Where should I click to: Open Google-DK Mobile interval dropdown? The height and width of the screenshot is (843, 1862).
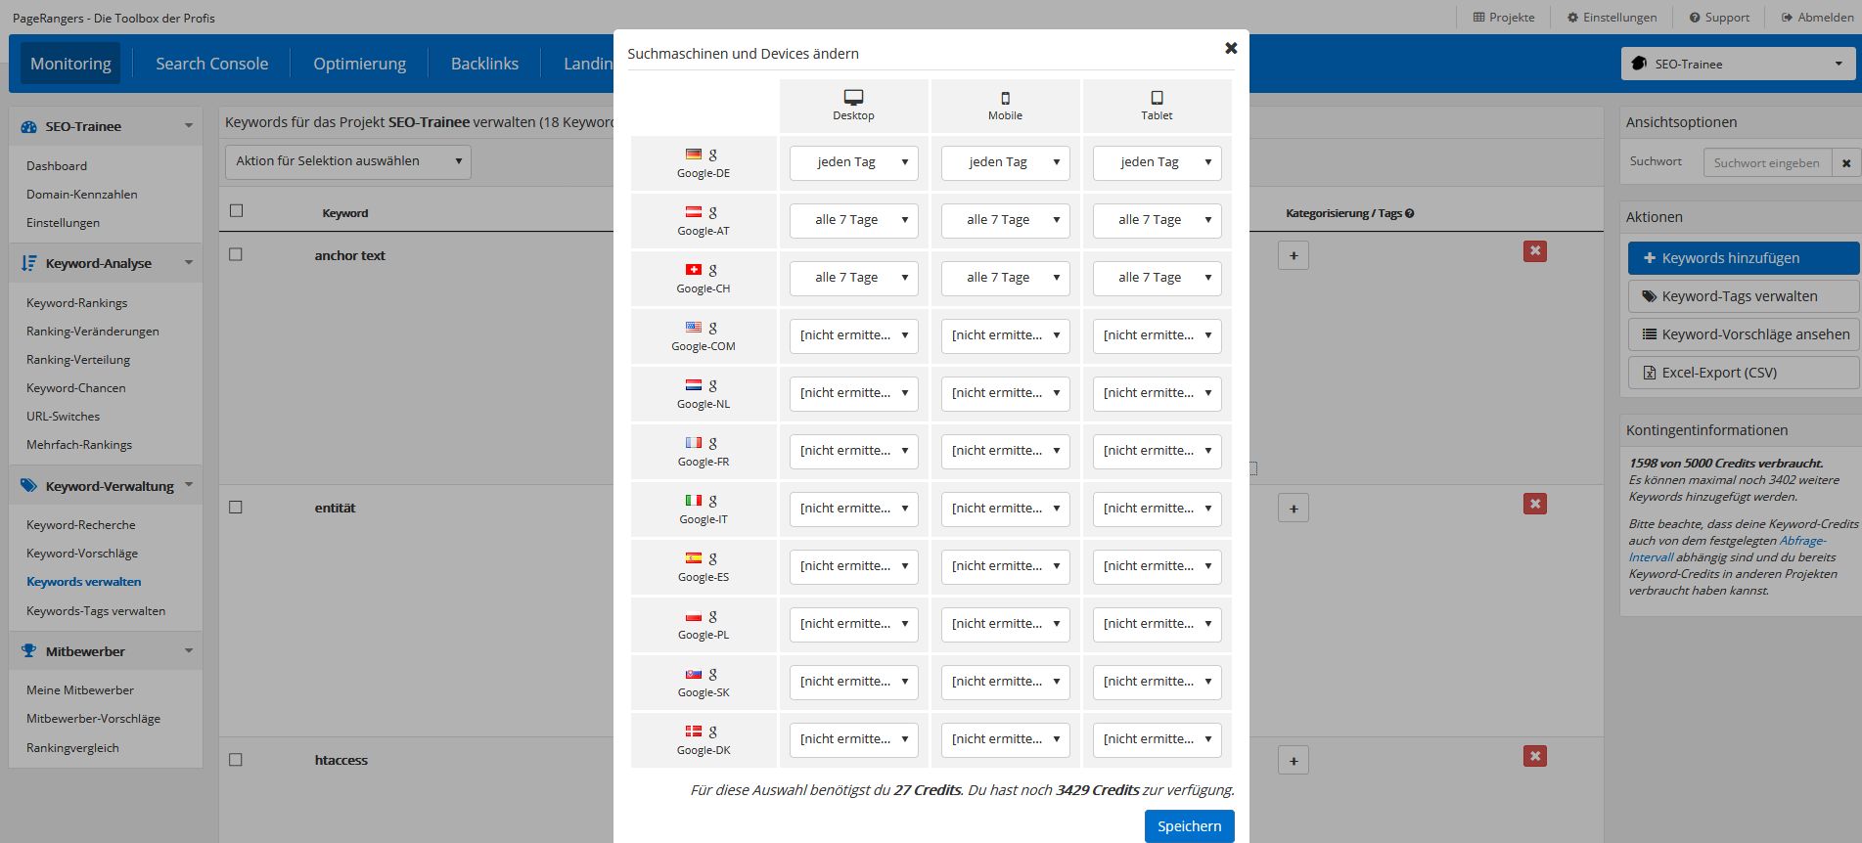pyautogui.click(x=1005, y=739)
